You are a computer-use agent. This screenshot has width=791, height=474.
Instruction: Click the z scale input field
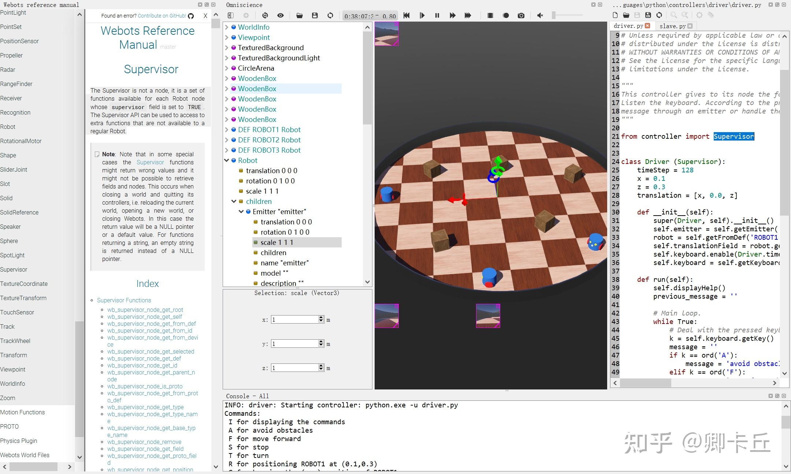[295, 368]
